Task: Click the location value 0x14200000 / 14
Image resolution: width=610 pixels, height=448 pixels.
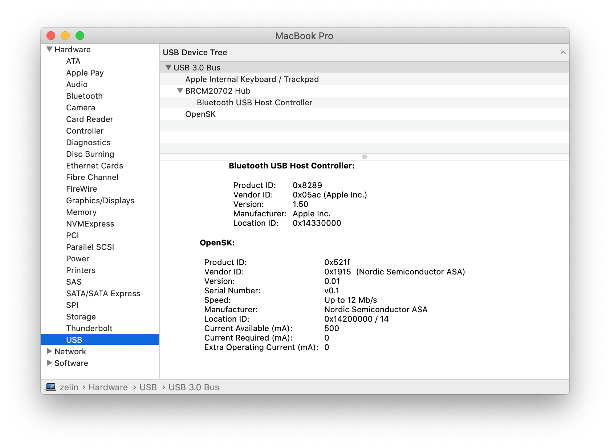Action: coord(356,319)
